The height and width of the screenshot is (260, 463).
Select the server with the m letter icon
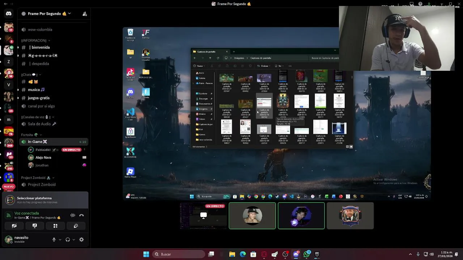pos(9,120)
